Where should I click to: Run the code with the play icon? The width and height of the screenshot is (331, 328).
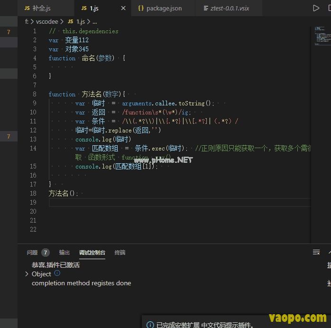(316, 8)
